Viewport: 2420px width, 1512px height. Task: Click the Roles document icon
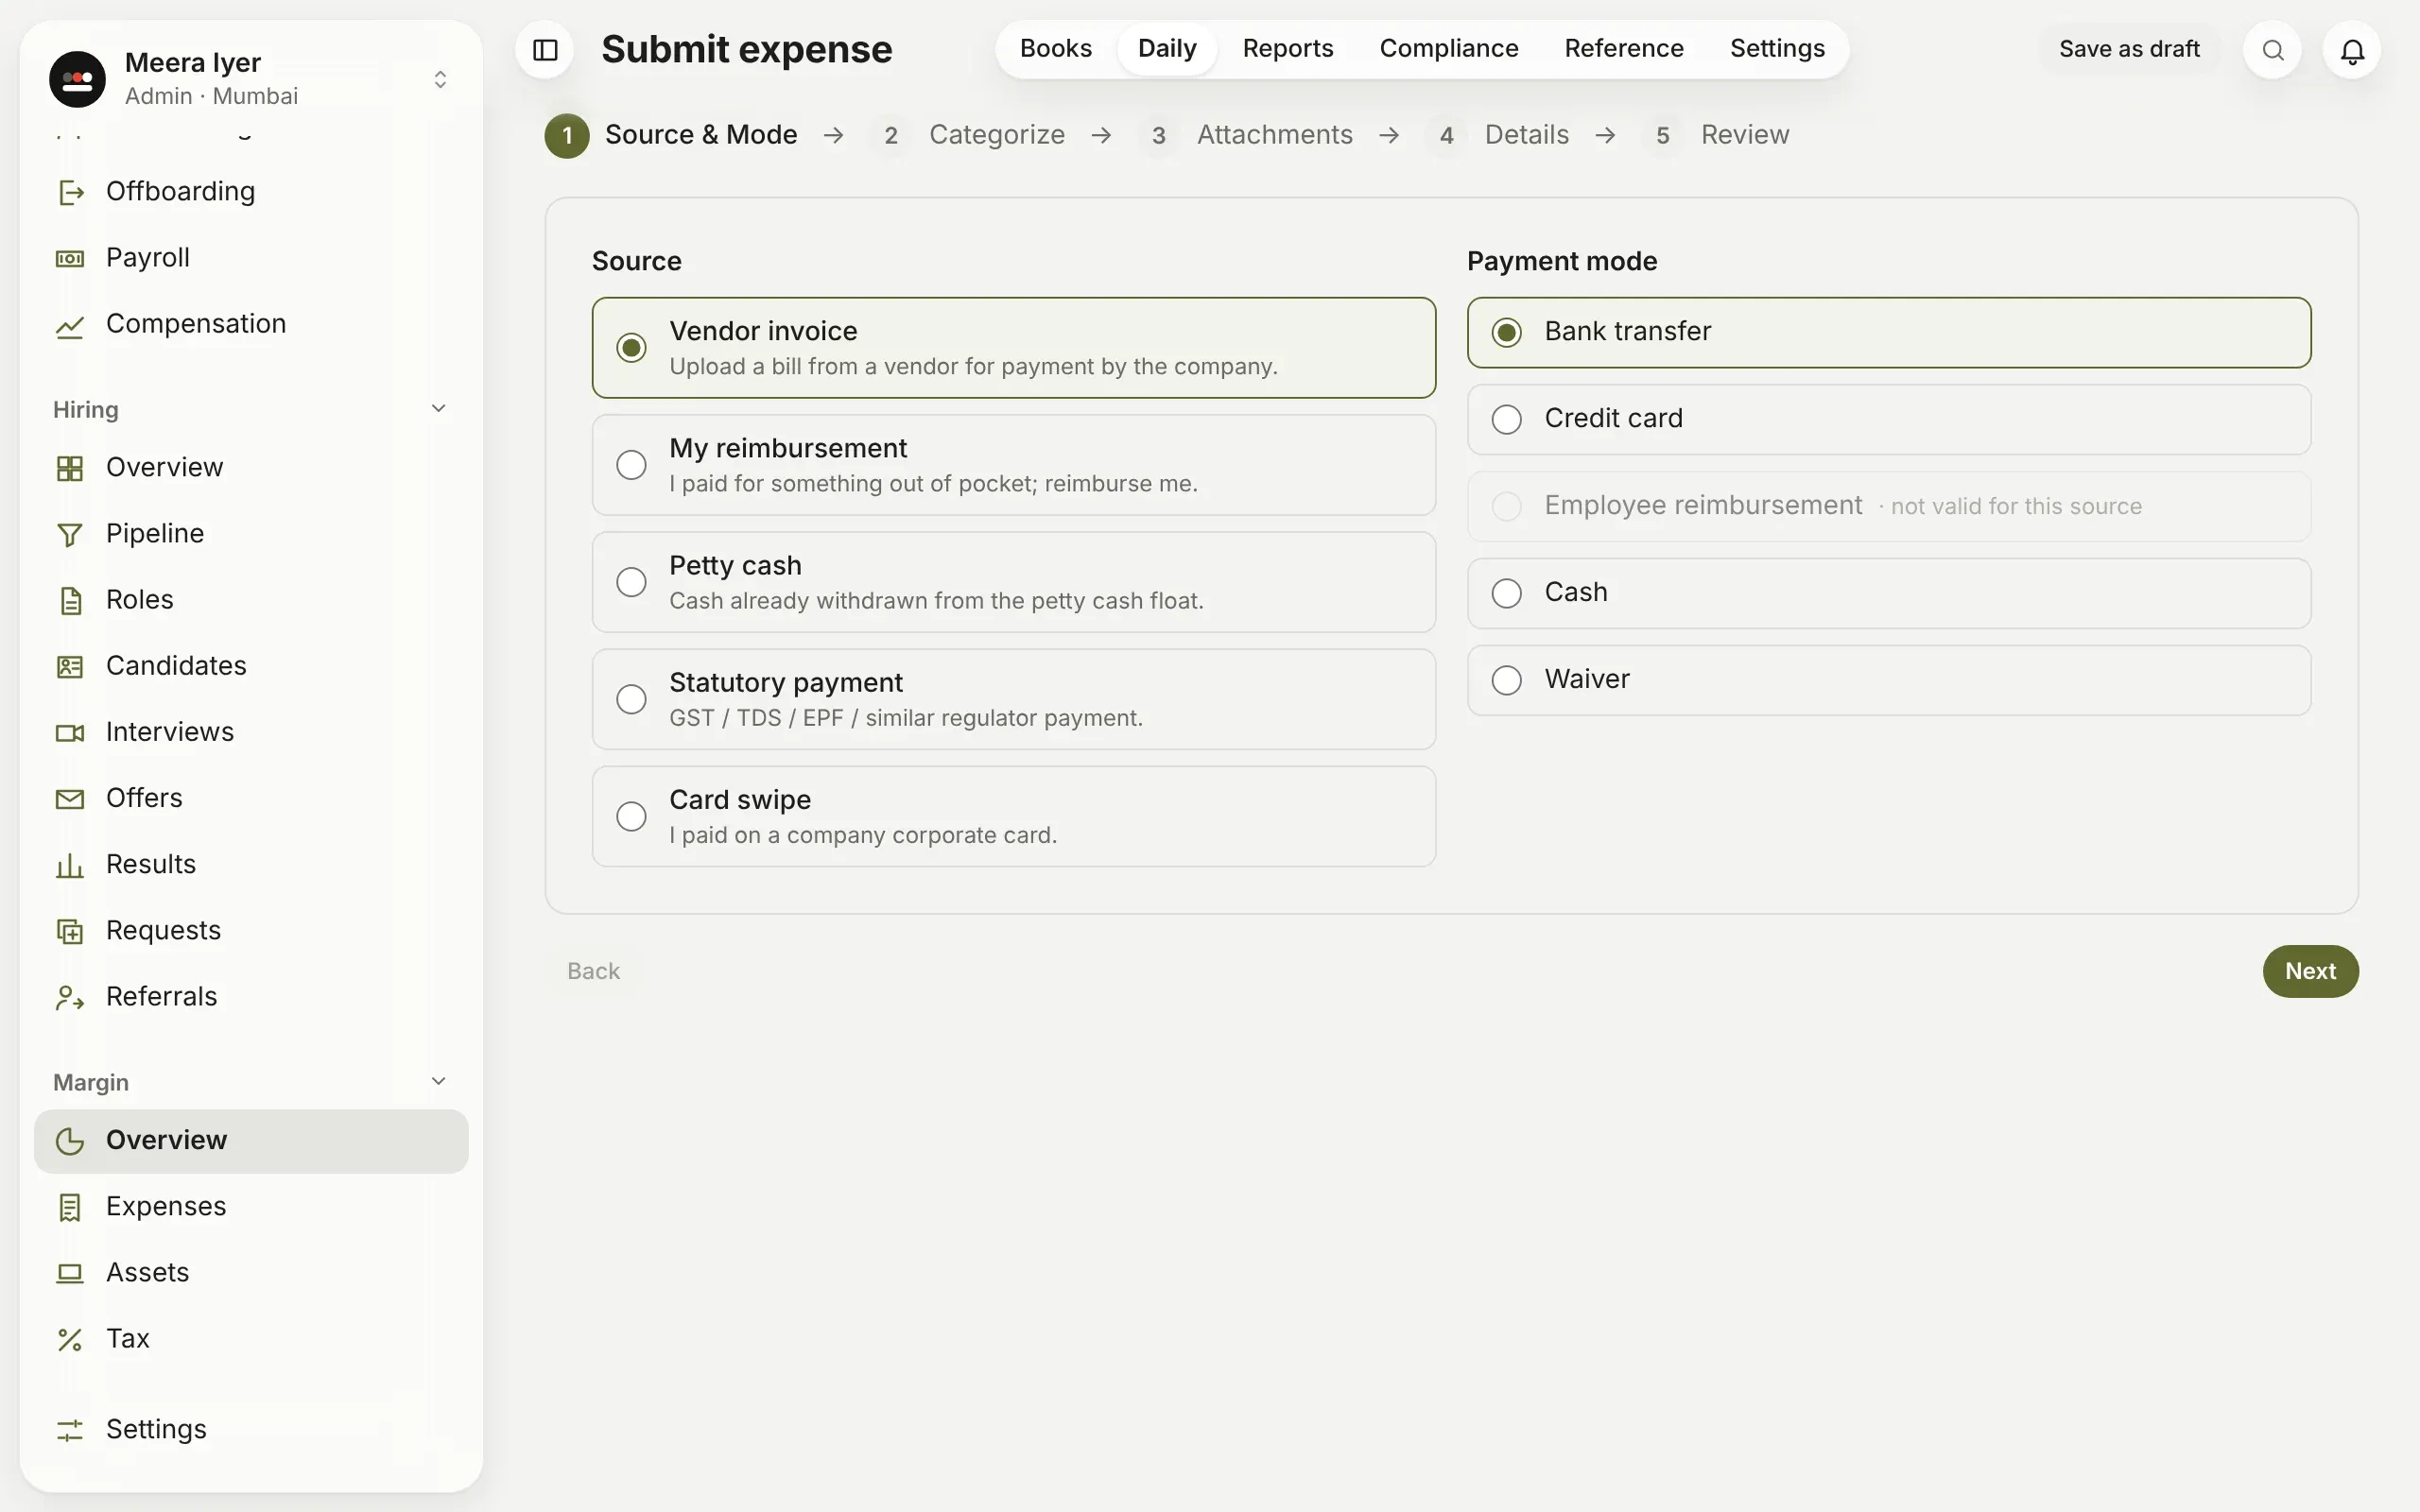pyautogui.click(x=70, y=600)
